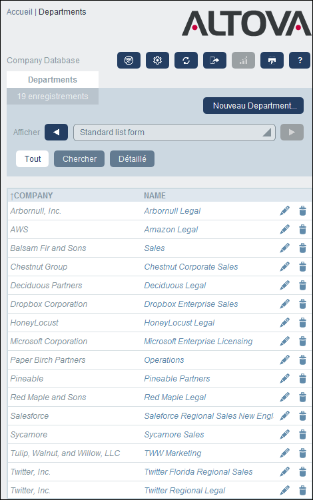This screenshot has width=313, height=500.
Task: Select the Tout filter tab
Action: tap(32, 159)
